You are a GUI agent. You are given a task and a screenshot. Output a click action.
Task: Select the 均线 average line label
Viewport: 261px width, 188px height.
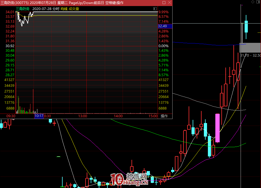[64, 9]
